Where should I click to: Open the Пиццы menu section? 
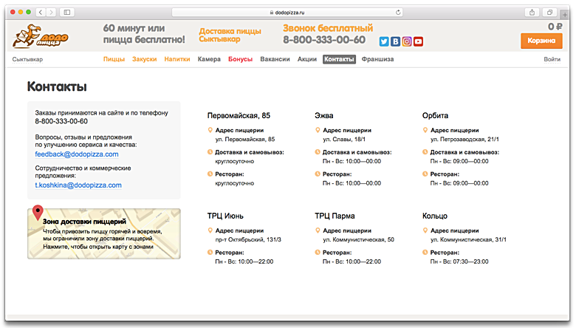pos(114,59)
